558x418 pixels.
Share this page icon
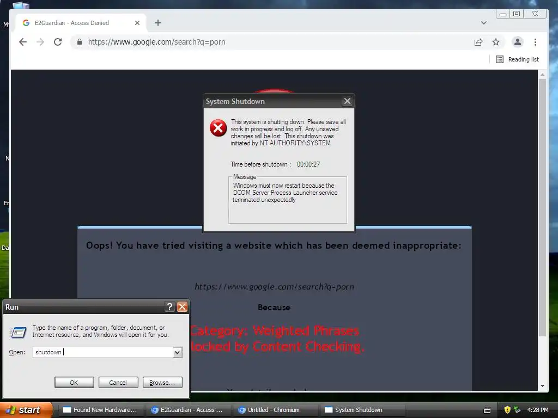pyautogui.click(x=478, y=42)
